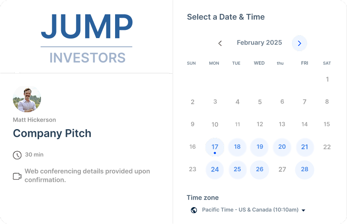Viewport: 347px width, 224px height.
Task: Click the February 2025 month label
Action: pyautogui.click(x=259, y=43)
